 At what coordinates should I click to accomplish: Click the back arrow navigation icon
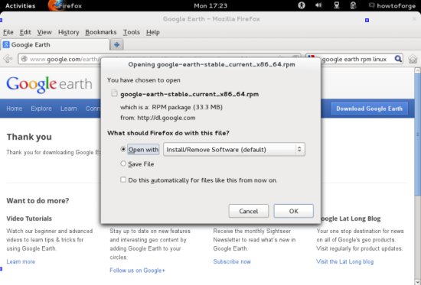pos(8,58)
